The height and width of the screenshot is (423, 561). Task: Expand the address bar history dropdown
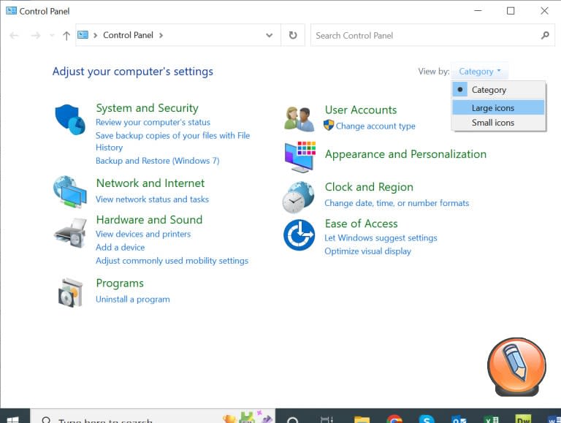click(x=269, y=35)
